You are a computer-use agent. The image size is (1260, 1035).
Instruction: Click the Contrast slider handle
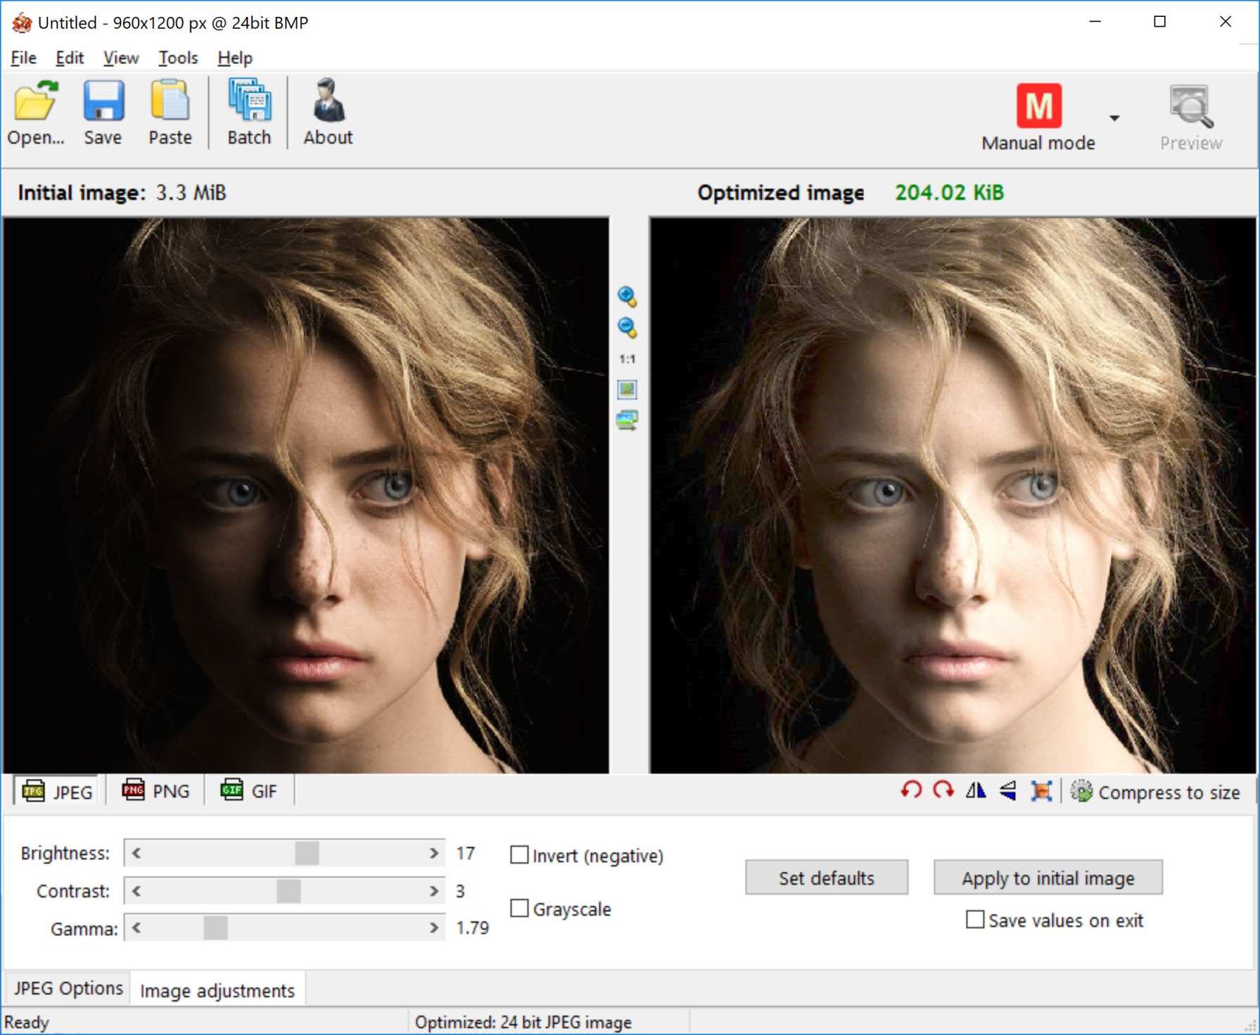[288, 891]
